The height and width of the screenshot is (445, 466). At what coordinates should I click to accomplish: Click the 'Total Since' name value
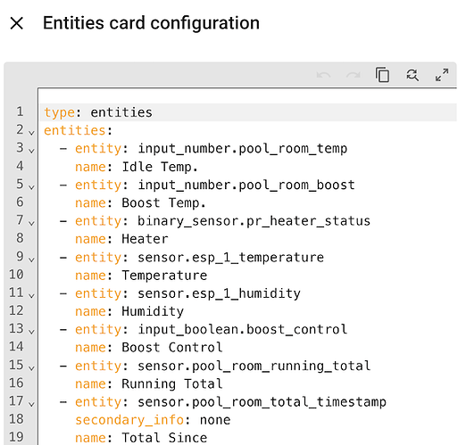click(x=164, y=438)
